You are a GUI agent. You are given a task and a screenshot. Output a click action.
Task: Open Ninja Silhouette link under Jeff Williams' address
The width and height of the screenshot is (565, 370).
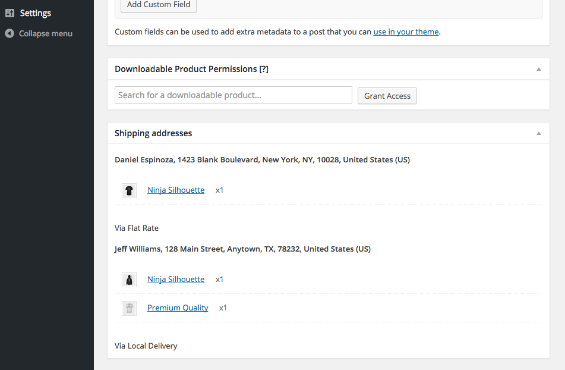[x=176, y=280]
